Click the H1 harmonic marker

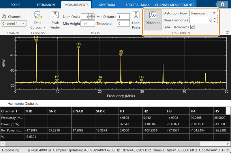[x=36, y=41]
